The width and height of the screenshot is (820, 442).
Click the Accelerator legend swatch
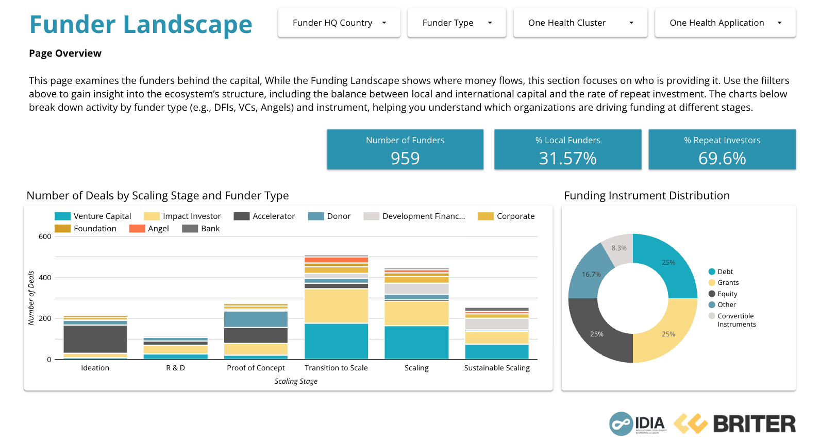tap(242, 216)
